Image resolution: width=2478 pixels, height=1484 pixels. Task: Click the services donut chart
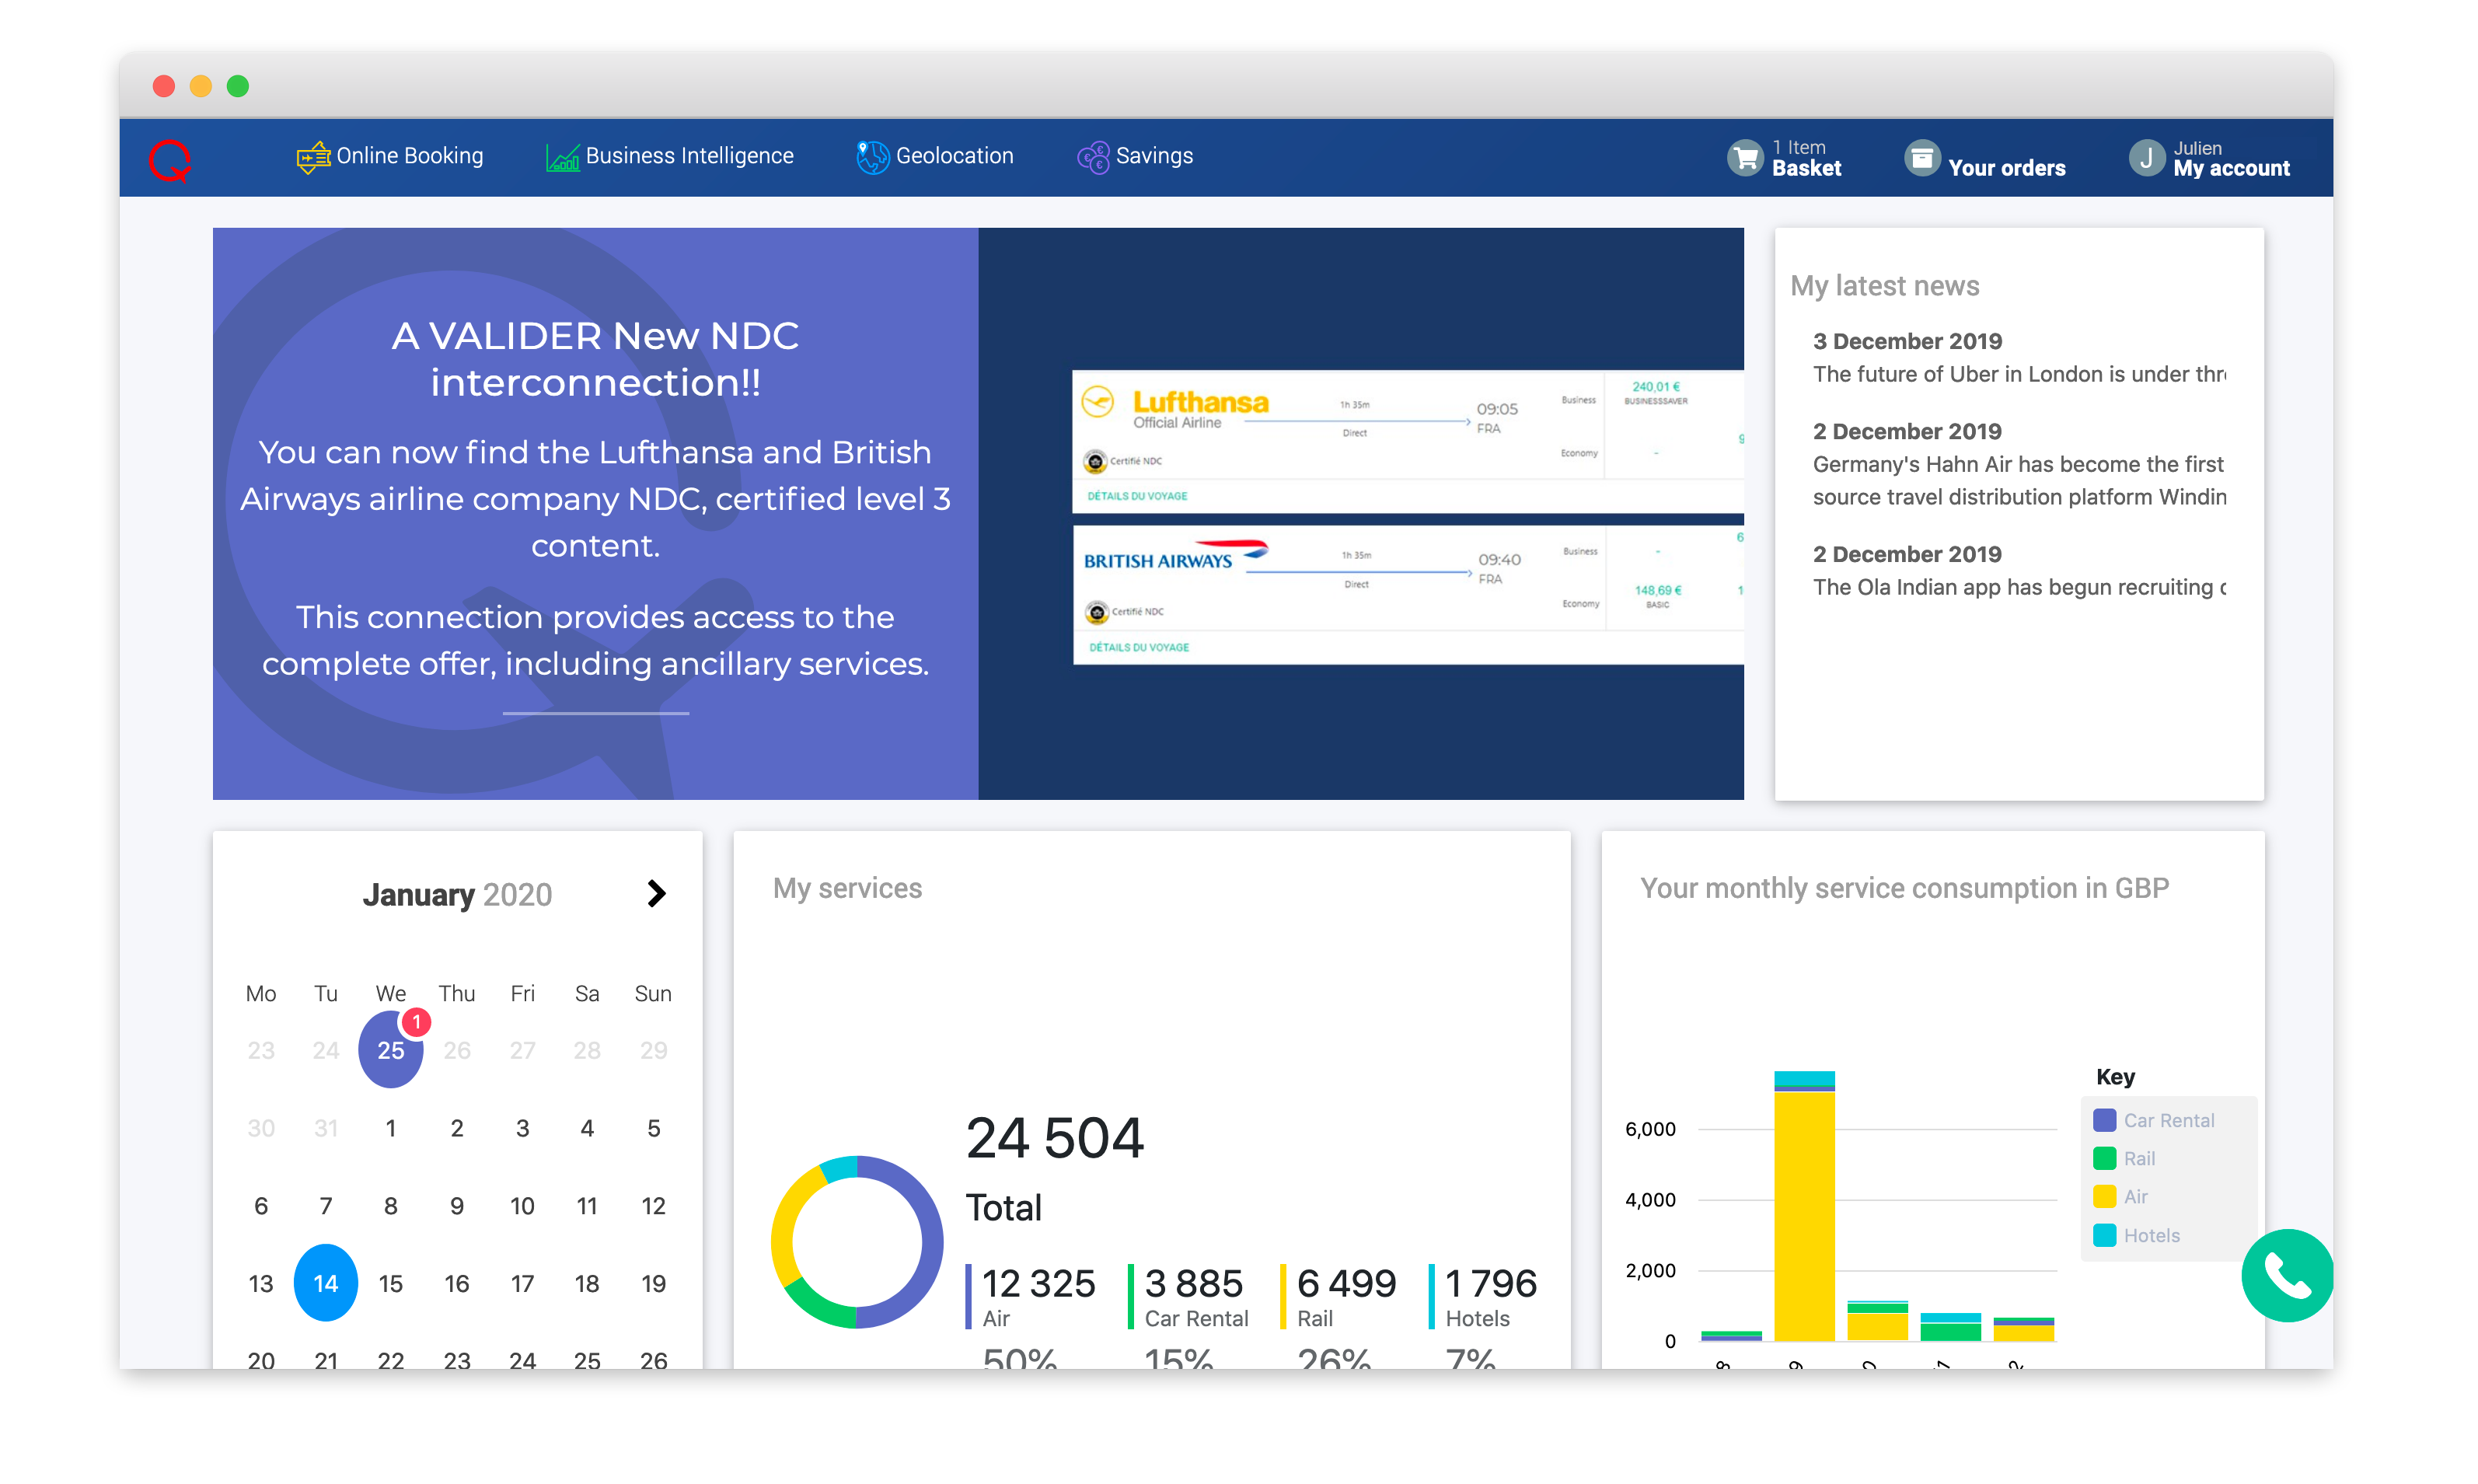click(857, 1242)
